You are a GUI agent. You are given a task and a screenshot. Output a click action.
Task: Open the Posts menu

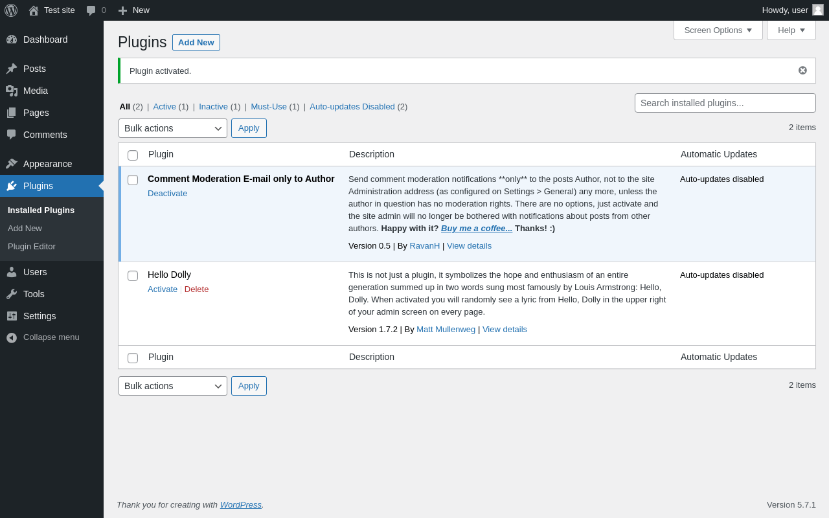tap(52, 69)
